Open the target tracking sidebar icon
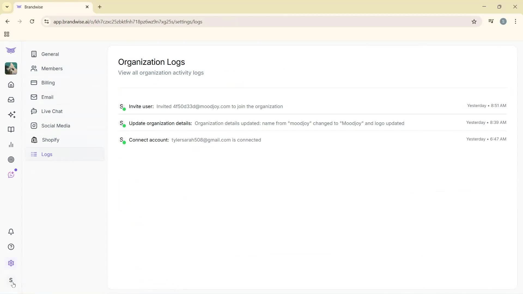Image resolution: width=523 pixels, height=294 pixels. click(x=11, y=160)
